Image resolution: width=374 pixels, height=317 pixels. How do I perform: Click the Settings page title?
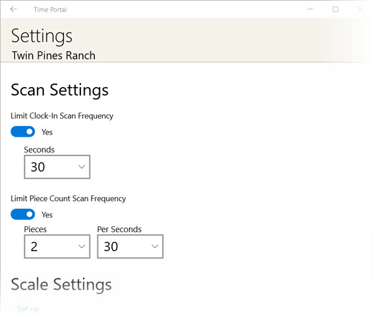click(x=42, y=35)
